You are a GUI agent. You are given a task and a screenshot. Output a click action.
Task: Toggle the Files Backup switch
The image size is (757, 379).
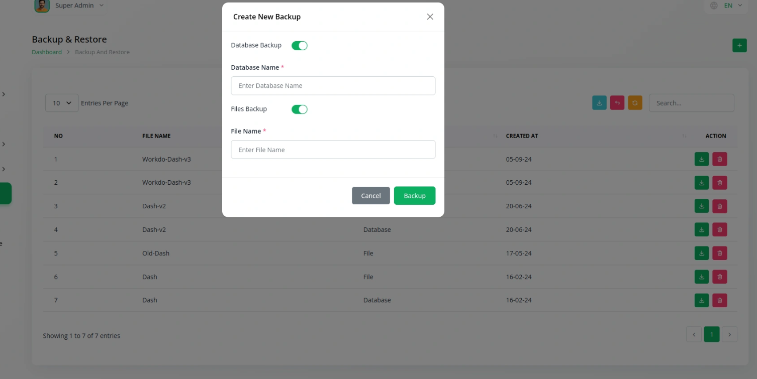[x=299, y=109]
